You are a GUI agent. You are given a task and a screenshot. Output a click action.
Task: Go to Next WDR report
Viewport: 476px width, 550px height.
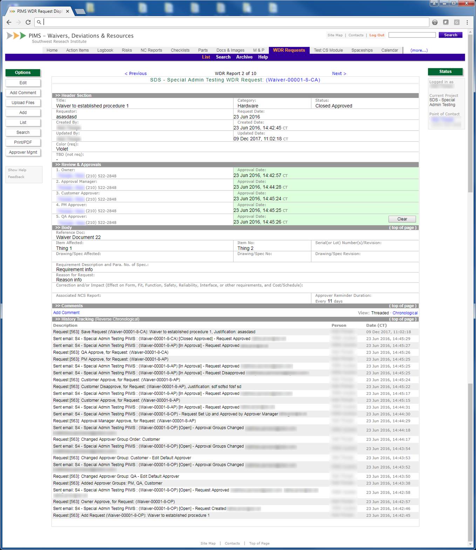point(339,74)
